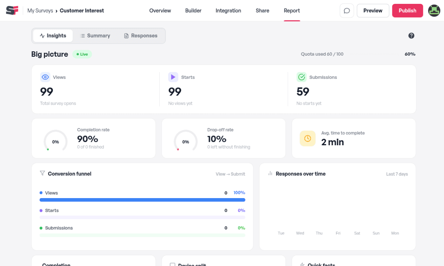Image resolution: width=444 pixels, height=266 pixels.
Task: Click the '90%' completion rate value
Action: click(87, 139)
